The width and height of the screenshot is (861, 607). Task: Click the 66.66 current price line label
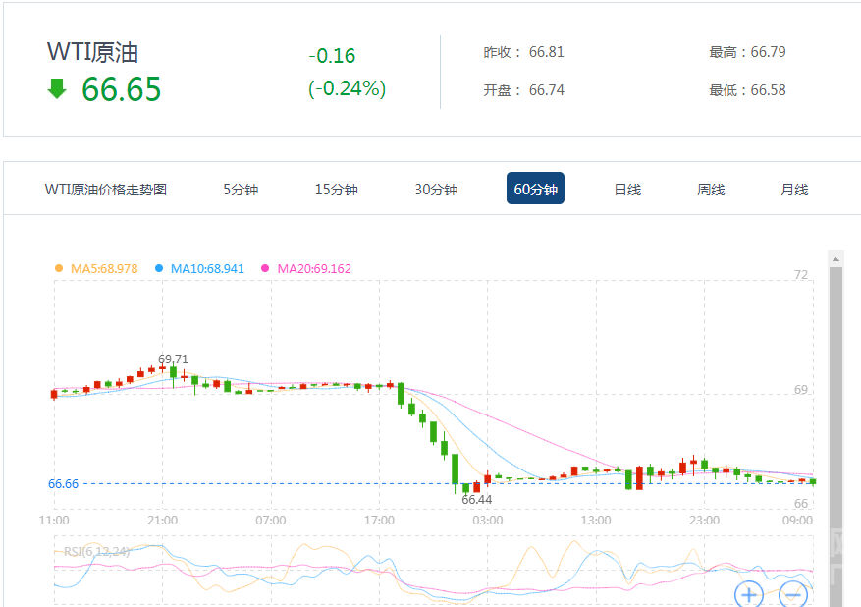pos(63,484)
